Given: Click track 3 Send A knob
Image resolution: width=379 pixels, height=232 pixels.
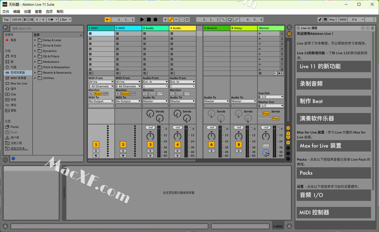Looking at the screenshot, I should click(x=150, y=113).
